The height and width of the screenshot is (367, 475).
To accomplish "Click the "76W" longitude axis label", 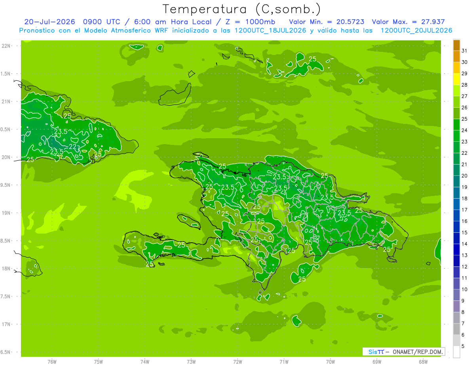I will tap(52, 362).
